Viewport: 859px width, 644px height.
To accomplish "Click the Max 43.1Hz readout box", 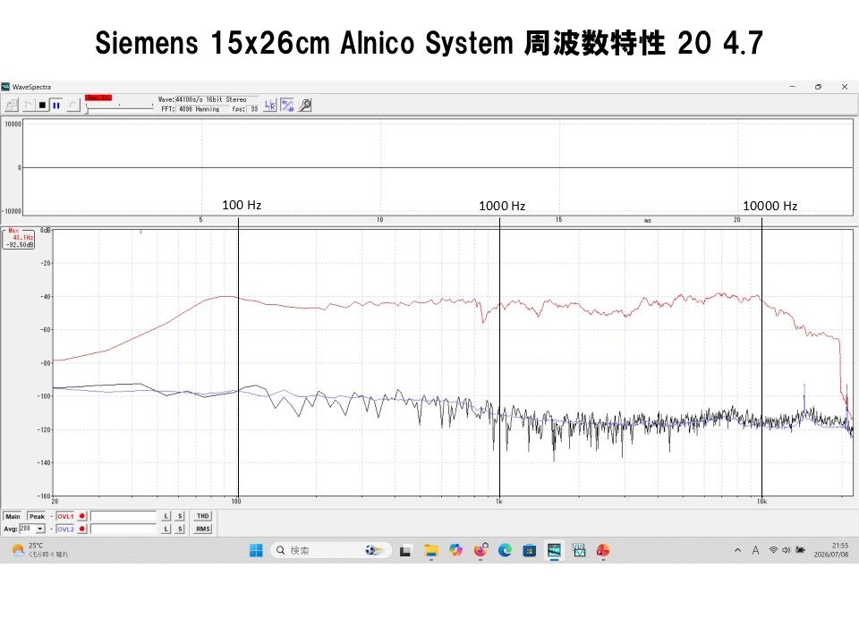I will pyautogui.click(x=19, y=239).
